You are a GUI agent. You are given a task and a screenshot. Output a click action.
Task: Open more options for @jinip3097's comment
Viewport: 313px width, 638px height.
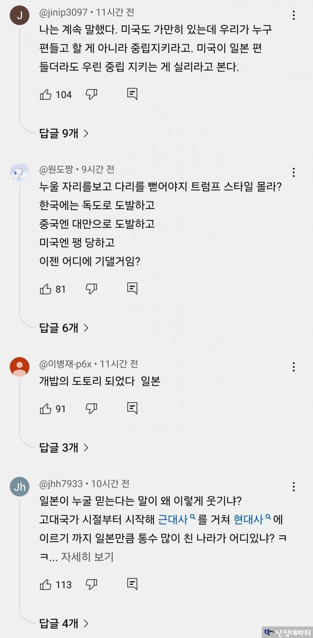pos(293,16)
